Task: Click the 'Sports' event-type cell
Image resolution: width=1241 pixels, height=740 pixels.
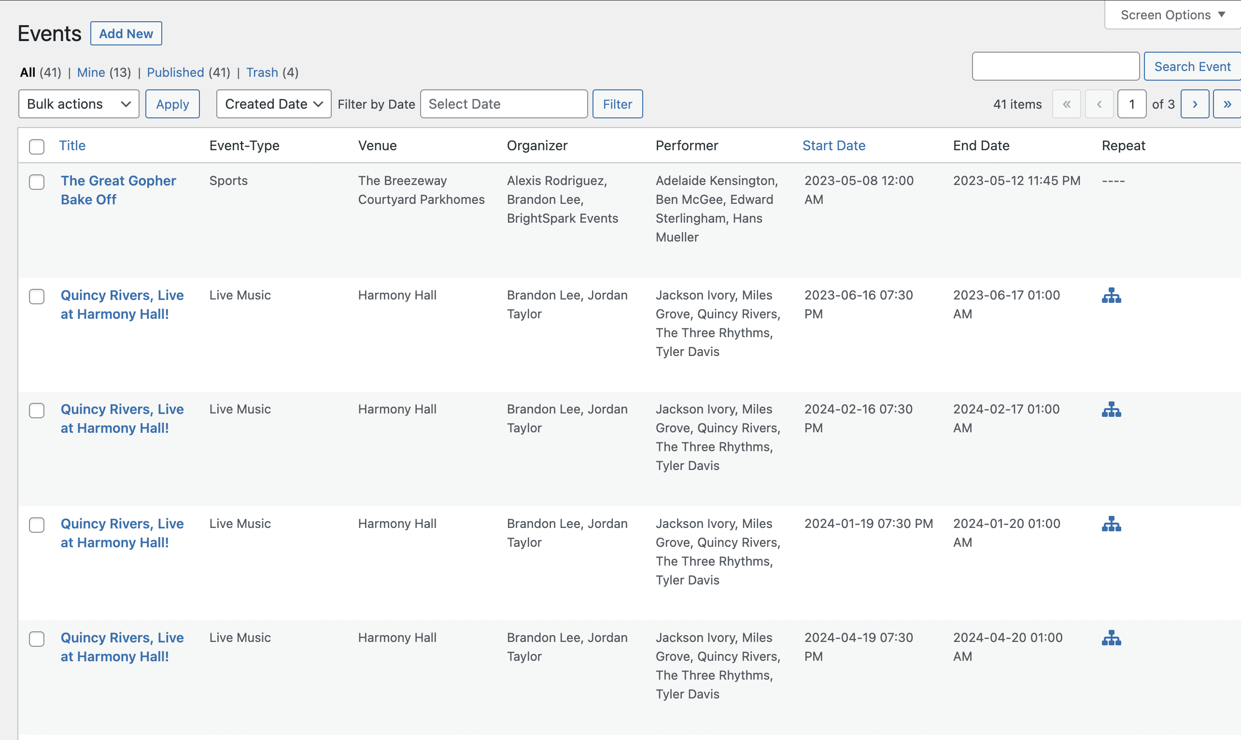Action: [x=228, y=181]
